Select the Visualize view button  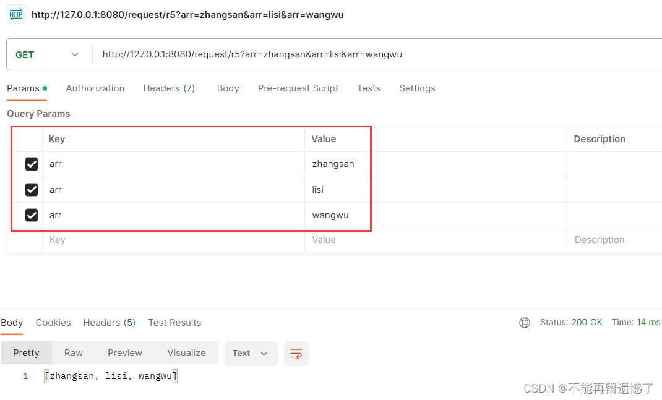(187, 353)
